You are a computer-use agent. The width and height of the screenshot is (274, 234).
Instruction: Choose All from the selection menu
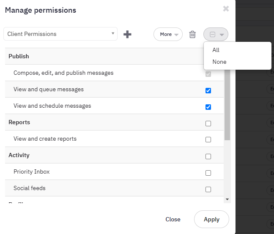[x=216, y=50]
